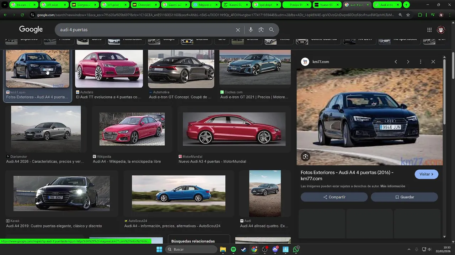The width and height of the screenshot is (455, 255).
Task: Open WhatsApp from the taskbar
Action: click(296, 249)
